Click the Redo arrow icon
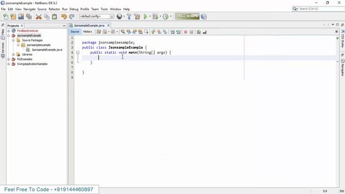345x194 pixels. click(72, 17)
